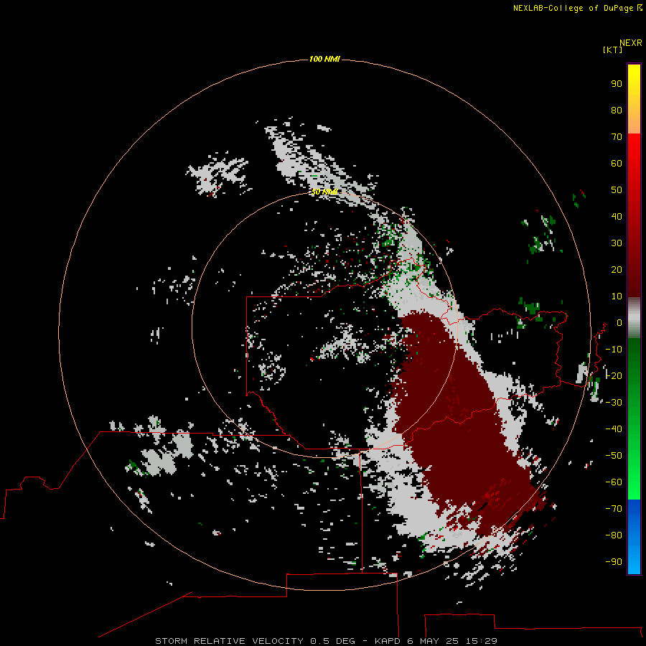This screenshot has height=646, width=646.
Task: Click "STORM RELATIVE VELOCITY" in the bottom caption
Action: click(x=229, y=641)
